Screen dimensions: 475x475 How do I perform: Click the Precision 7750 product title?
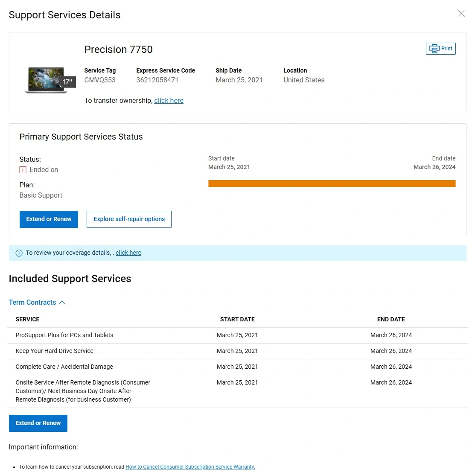pyautogui.click(x=119, y=50)
